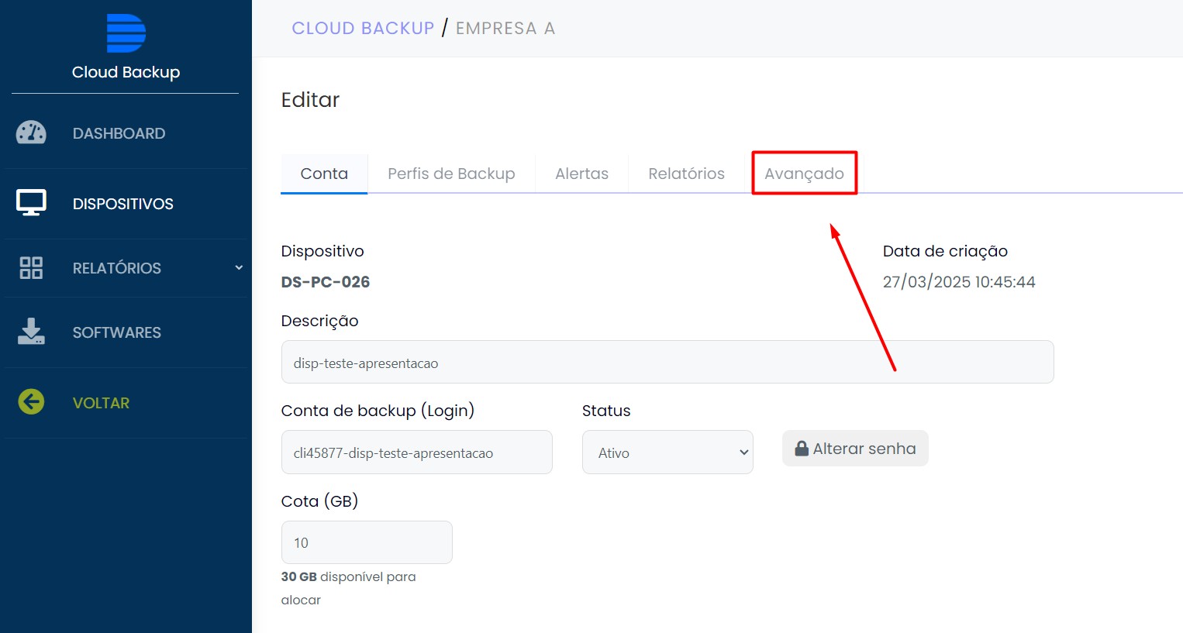
Task: Click into the Descrição text field
Action: coord(667,363)
